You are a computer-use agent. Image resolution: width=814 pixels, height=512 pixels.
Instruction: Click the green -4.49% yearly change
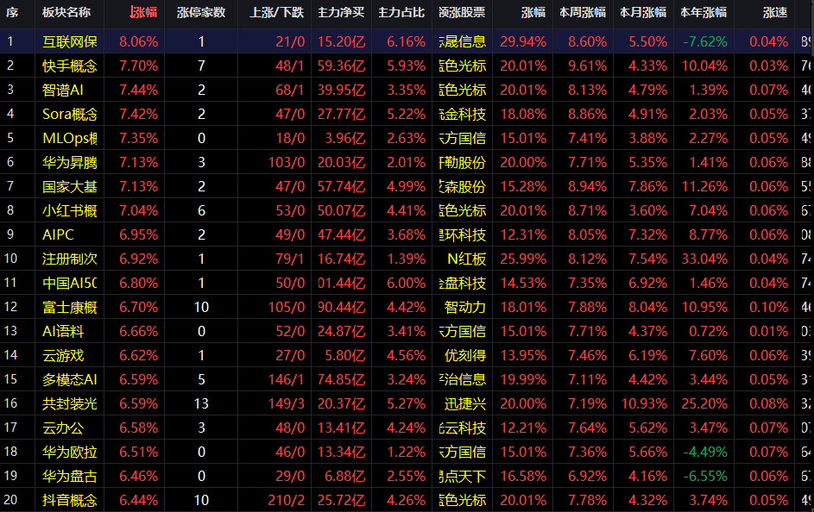coord(705,452)
